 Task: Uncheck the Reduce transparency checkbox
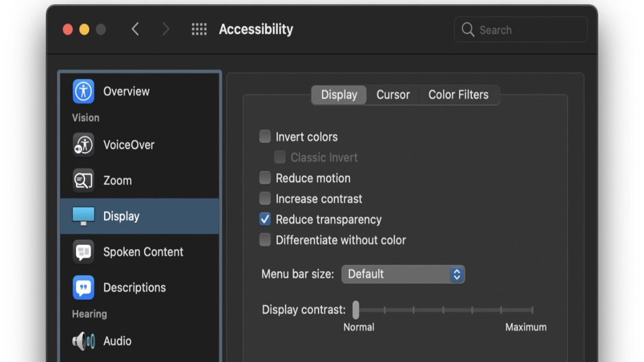pos(265,219)
